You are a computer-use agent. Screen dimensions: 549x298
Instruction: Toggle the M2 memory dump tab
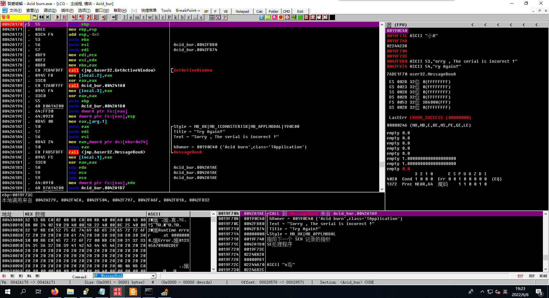[x=12, y=276]
